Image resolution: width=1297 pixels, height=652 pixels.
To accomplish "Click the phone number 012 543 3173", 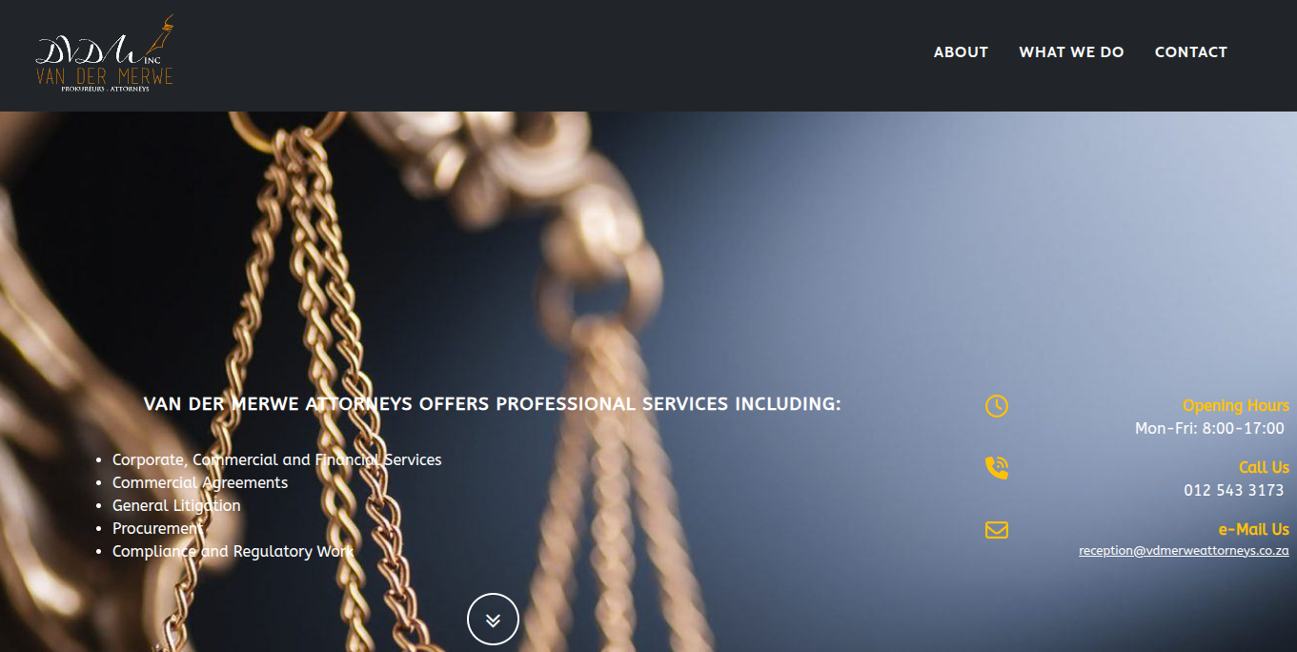I will tap(1234, 490).
